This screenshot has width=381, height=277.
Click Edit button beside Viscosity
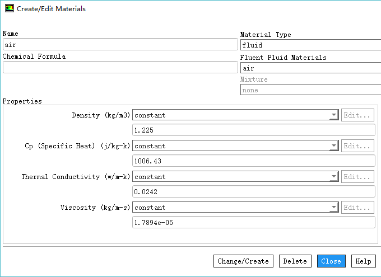click(x=357, y=208)
